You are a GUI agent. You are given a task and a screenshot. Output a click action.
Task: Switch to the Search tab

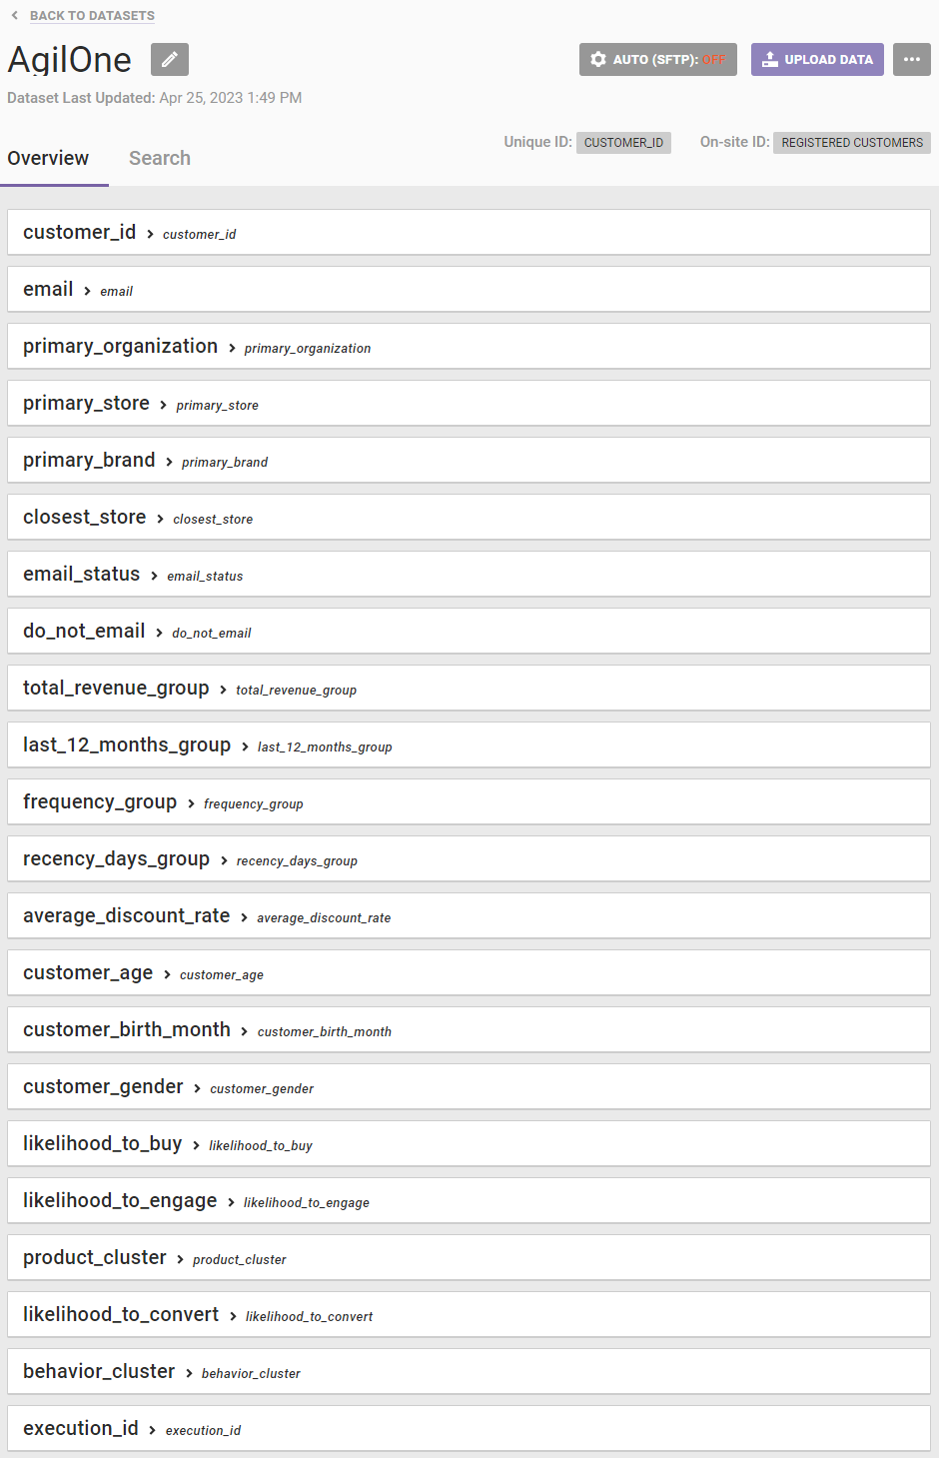pos(160,158)
